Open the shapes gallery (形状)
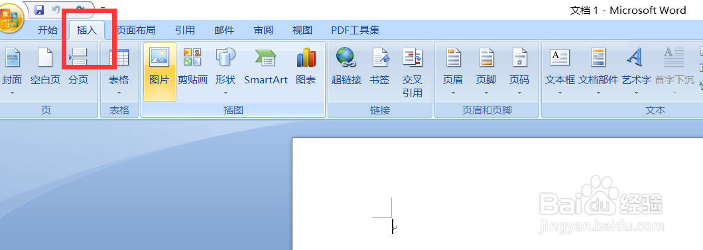Image resolution: width=703 pixels, height=250 pixels. pos(225,71)
